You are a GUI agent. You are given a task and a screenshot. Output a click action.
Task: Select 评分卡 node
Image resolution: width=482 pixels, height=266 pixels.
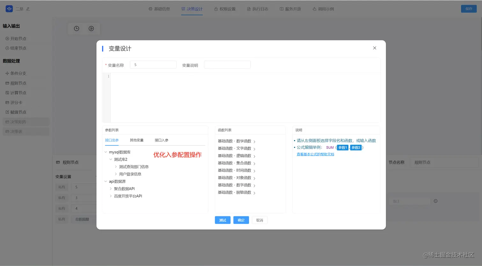click(14, 102)
